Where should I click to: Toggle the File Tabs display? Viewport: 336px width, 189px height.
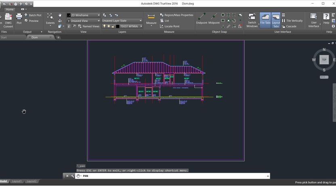pyautogui.click(x=265, y=19)
